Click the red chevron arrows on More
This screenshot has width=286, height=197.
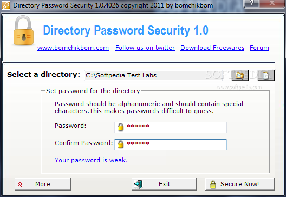(x=19, y=185)
